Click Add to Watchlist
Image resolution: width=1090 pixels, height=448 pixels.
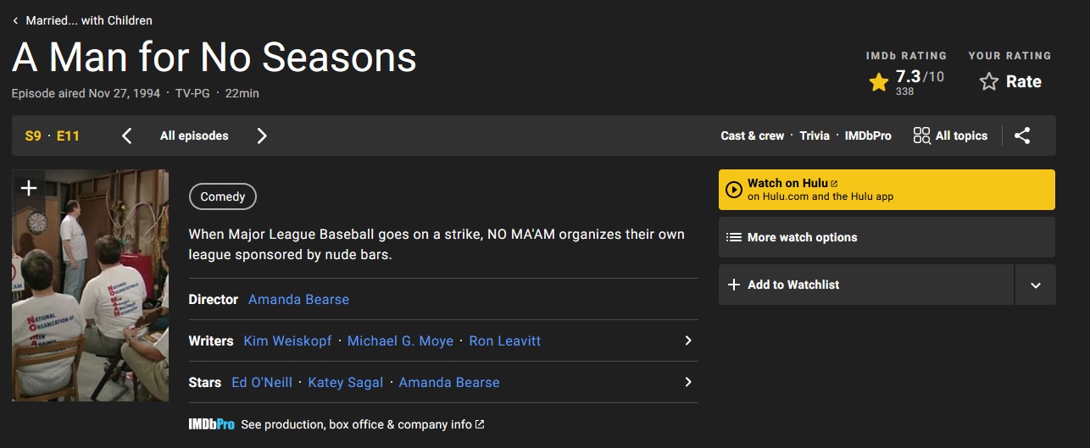866,285
